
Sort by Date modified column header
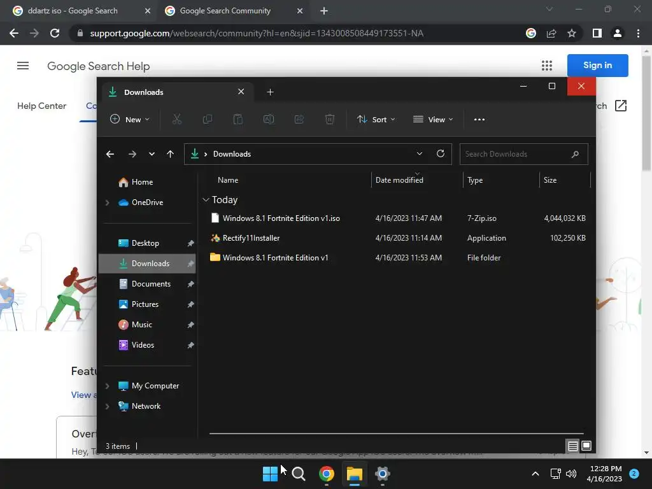click(x=399, y=180)
